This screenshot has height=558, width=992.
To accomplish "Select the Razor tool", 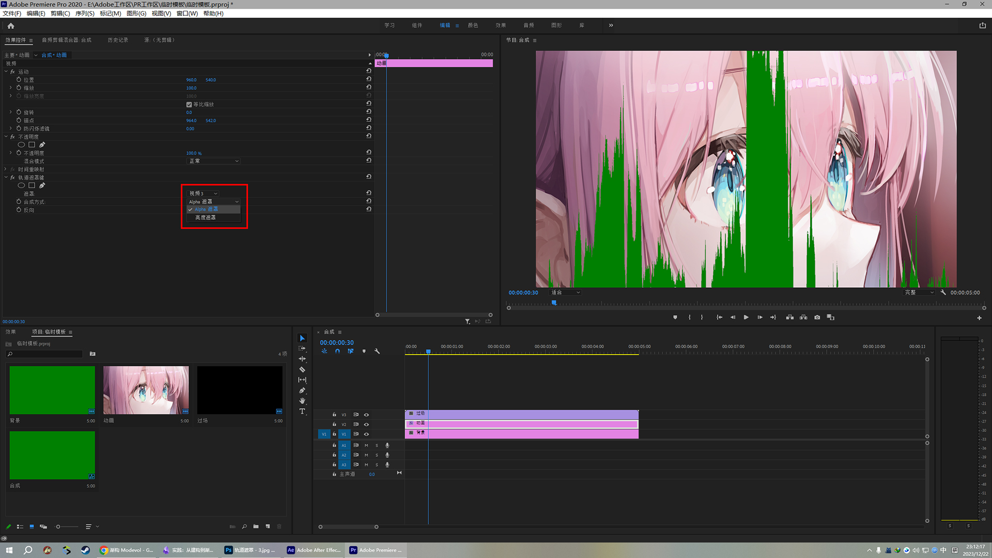I will (302, 369).
